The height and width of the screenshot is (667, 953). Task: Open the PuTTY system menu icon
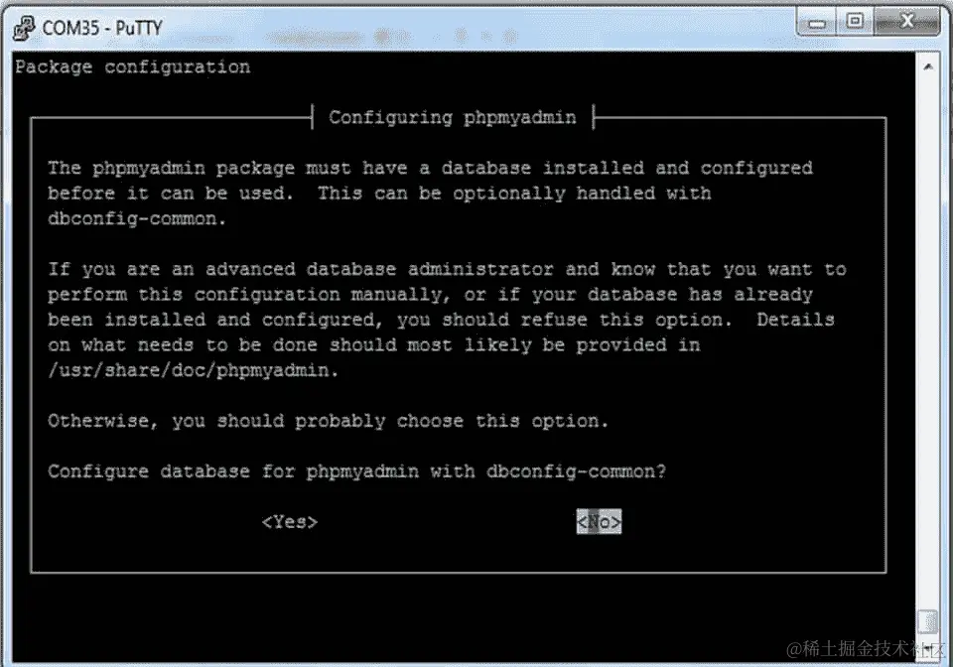click(22, 26)
